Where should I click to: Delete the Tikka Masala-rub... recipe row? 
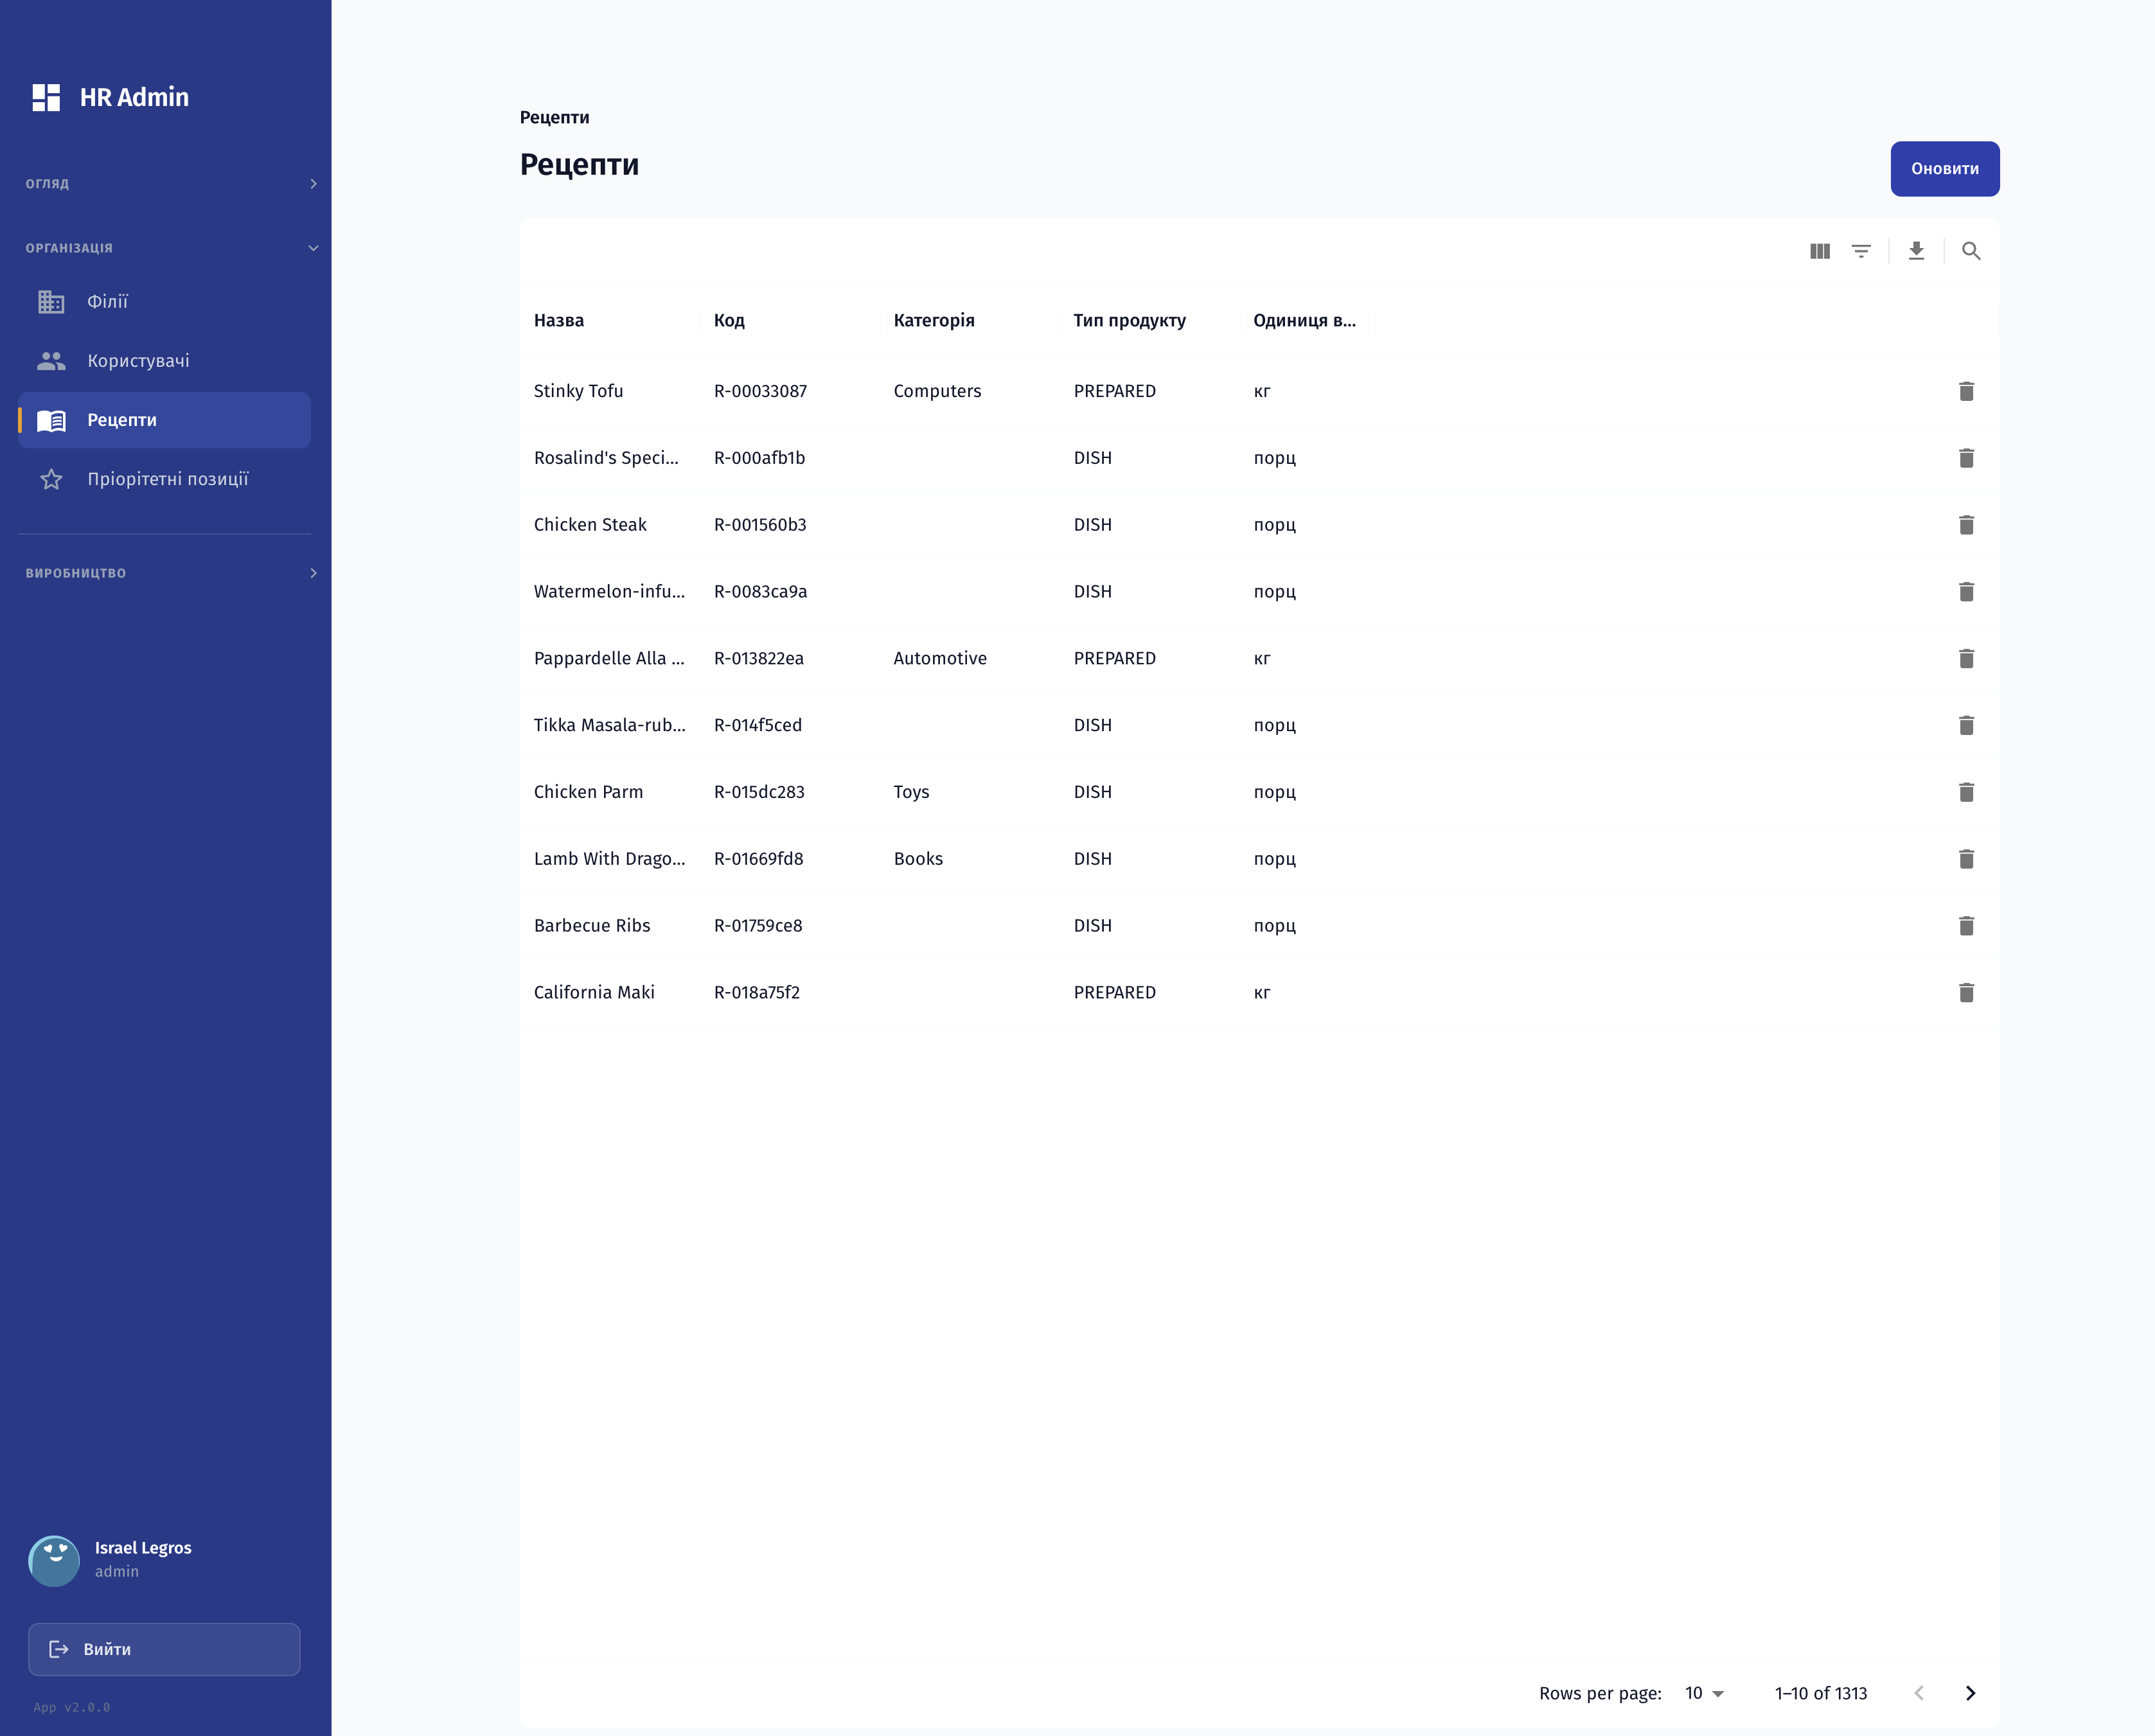pyautogui.click(x=1966, y=725)
